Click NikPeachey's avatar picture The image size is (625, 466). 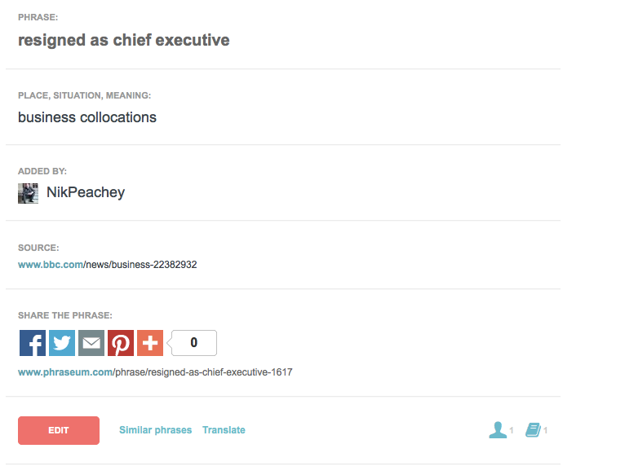point(29,193)
